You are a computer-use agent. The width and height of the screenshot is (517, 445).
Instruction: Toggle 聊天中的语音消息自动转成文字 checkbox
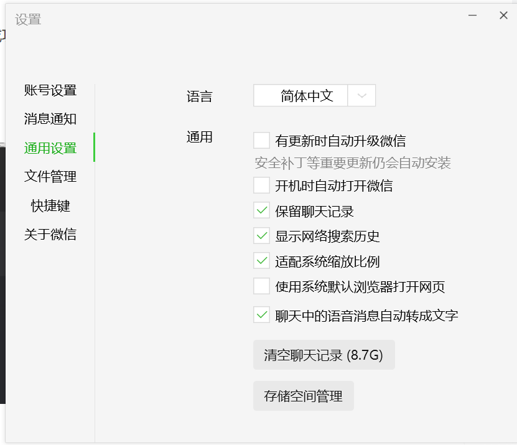tap(261, 315)
